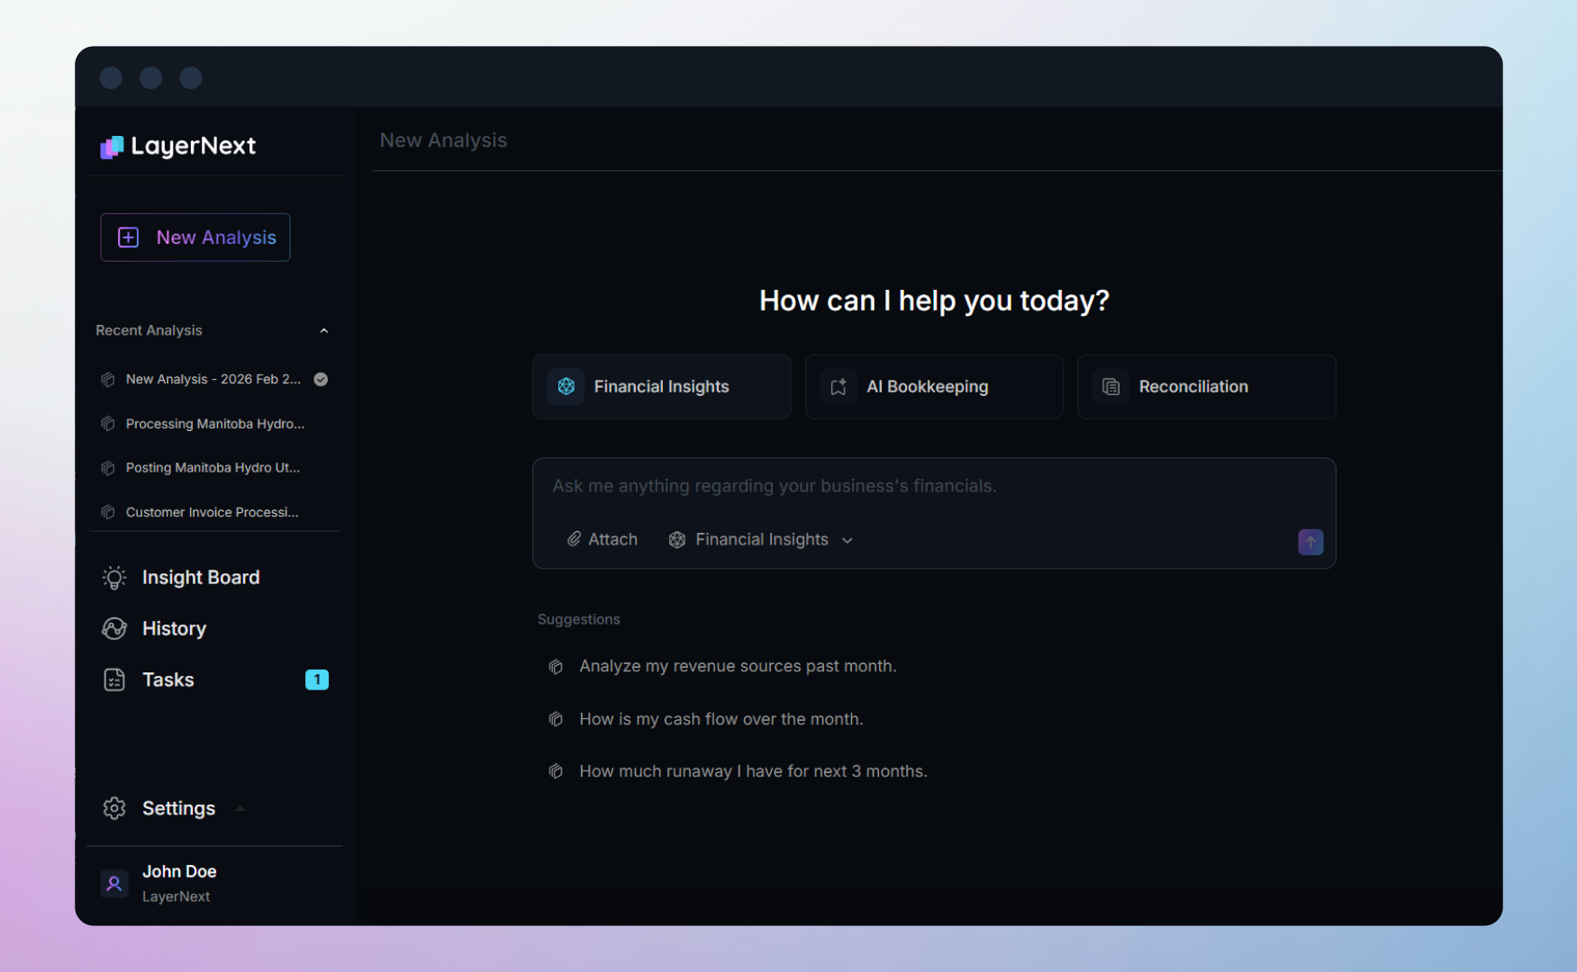Open John Doe's account name
The width and height of the screenshot is (1577, 972).
click(x=179, y=872)
